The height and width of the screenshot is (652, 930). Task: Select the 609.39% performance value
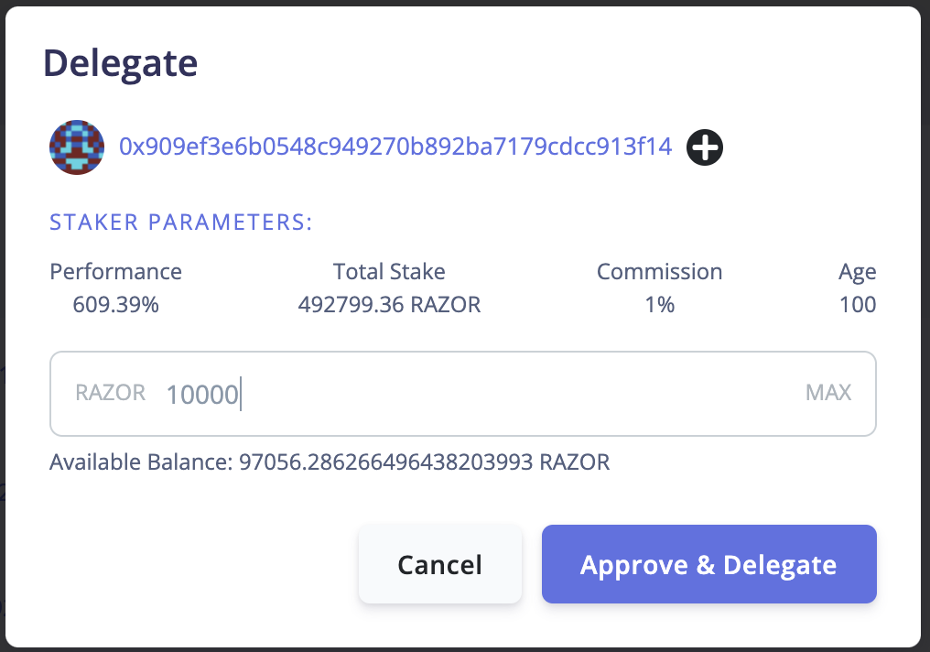pos(115,305)
